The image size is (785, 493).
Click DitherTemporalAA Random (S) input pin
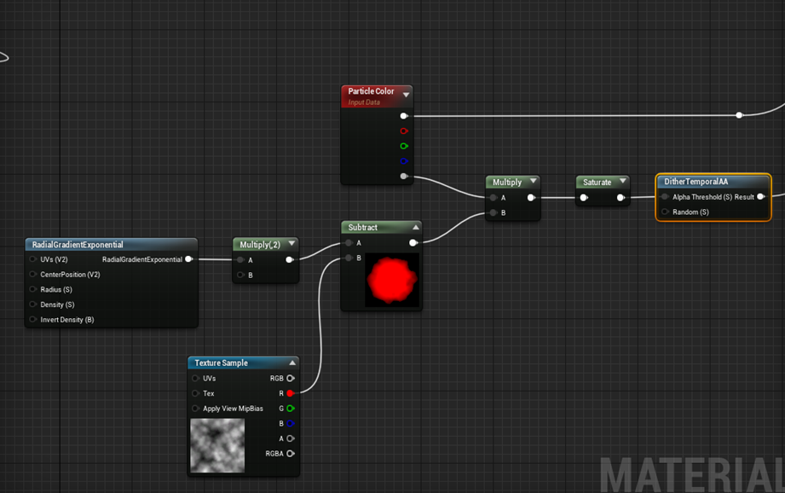[x=665, y=212]
